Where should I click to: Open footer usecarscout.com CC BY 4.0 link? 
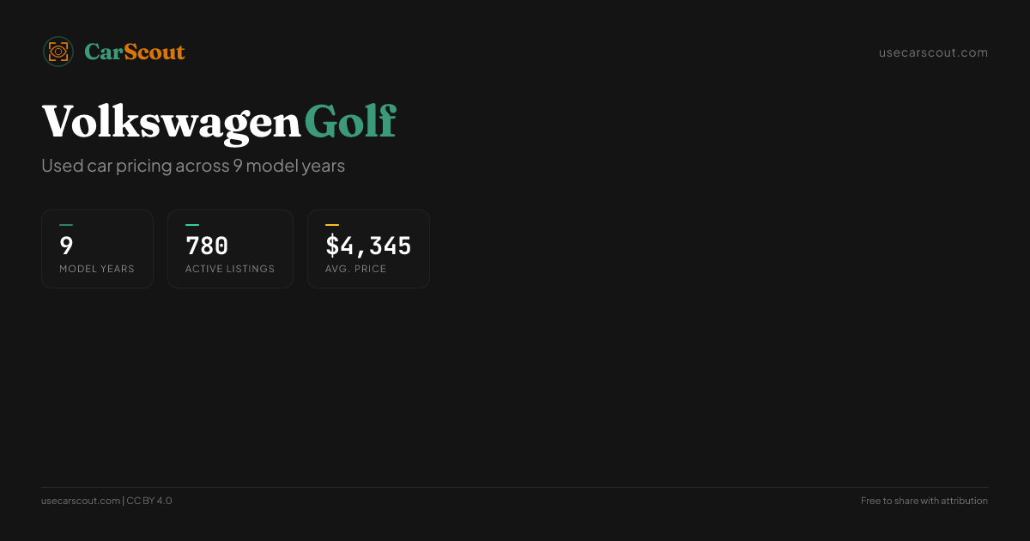click(x=106, y=501)
